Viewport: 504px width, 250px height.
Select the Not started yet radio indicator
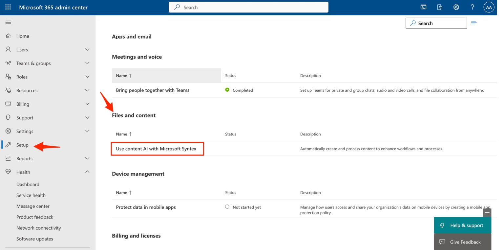(x=227, y=206)
